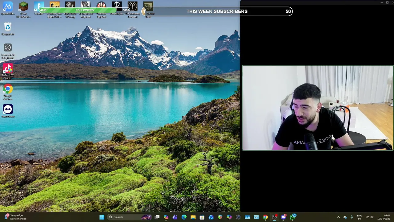Open File Explorer from the taskbar

[x=193, y=217]
